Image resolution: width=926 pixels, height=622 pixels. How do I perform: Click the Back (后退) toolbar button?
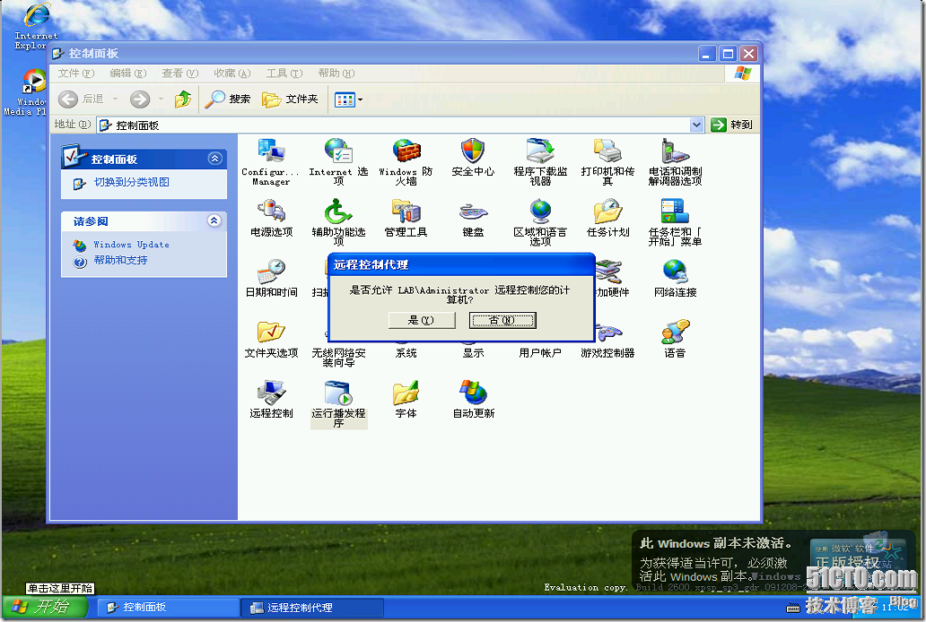[x=82, y=99]
